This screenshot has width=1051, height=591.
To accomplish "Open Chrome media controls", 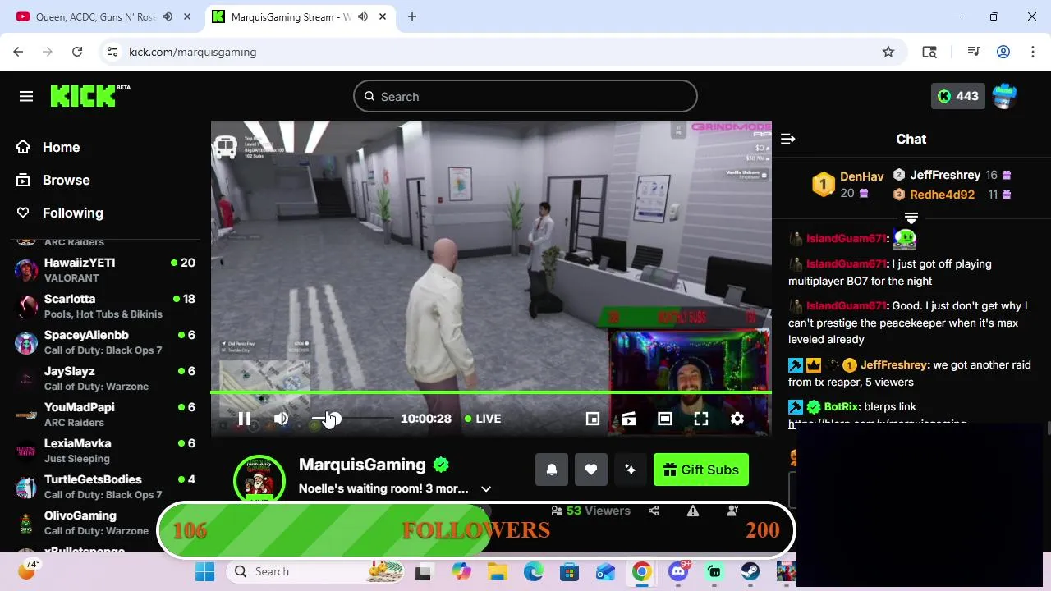I will [974, 52].
